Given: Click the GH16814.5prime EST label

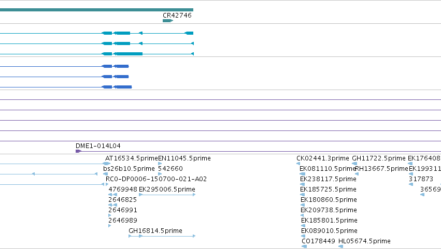Looking at the screenshot, I should pyautogui.click(x=155, y=231).
